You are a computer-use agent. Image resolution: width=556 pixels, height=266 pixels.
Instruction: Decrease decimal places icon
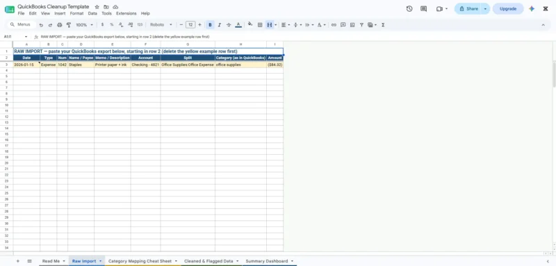pyautogui.click(x=121, y=25)
